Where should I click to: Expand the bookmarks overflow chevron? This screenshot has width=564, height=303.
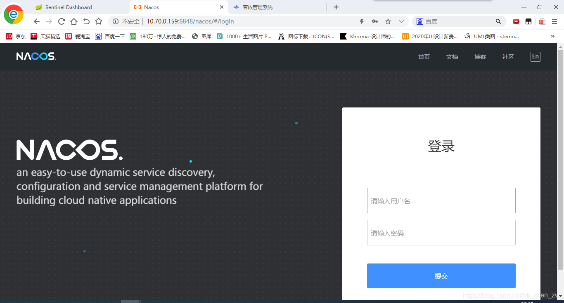553,36
